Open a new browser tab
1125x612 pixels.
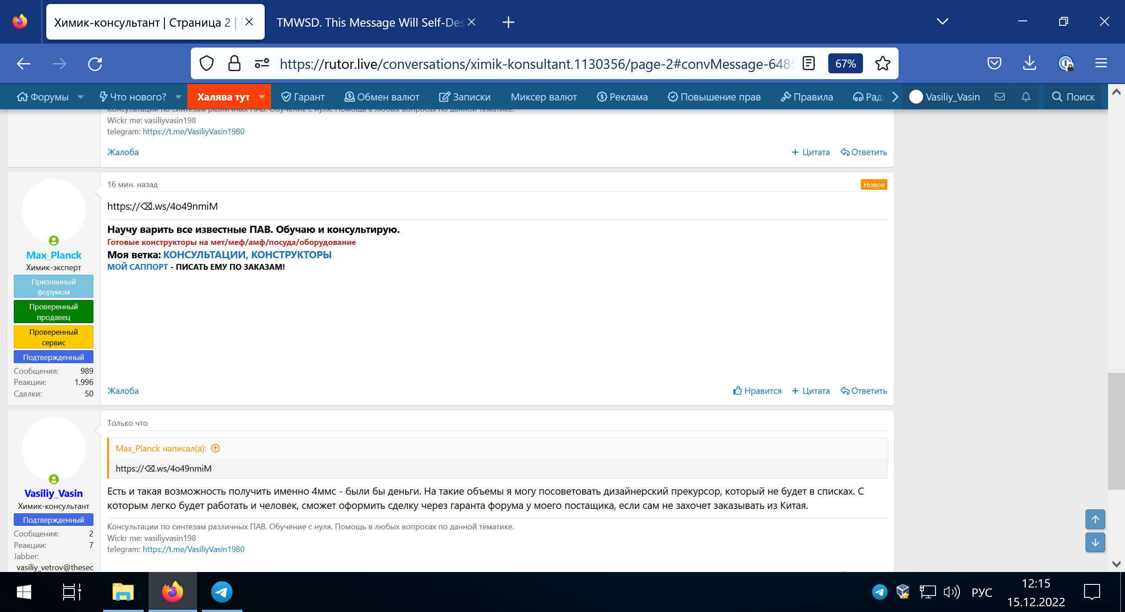point(508,22)
